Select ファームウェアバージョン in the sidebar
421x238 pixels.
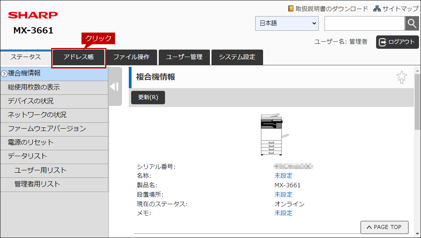tap(54, 129)
